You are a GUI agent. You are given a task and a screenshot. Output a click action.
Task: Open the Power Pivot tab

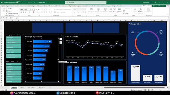pyautogui.click(x=91, y=6)
